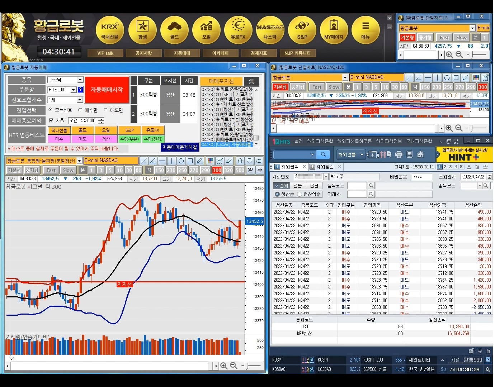Open the MY페이지 icon
The image size is (495, 387).
pyautogui.click(x=334, y=30)
